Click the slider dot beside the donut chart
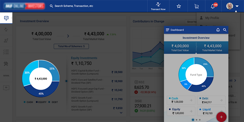This screenshot has width=244, height=122. (x=66, y=81)
